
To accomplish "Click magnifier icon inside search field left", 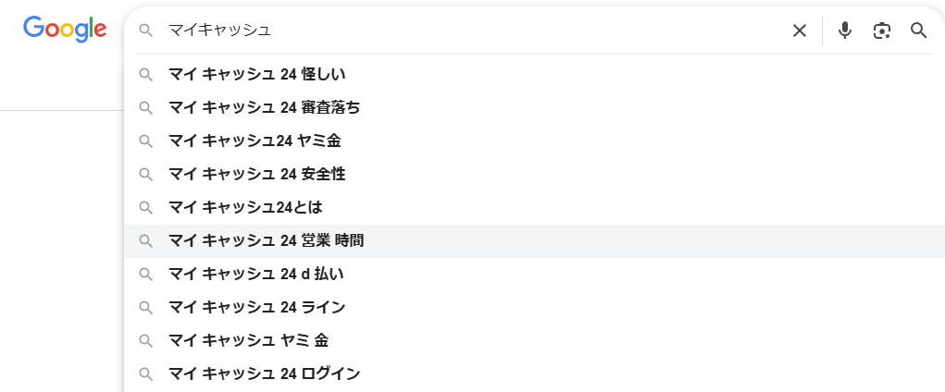I will point(145,31).
